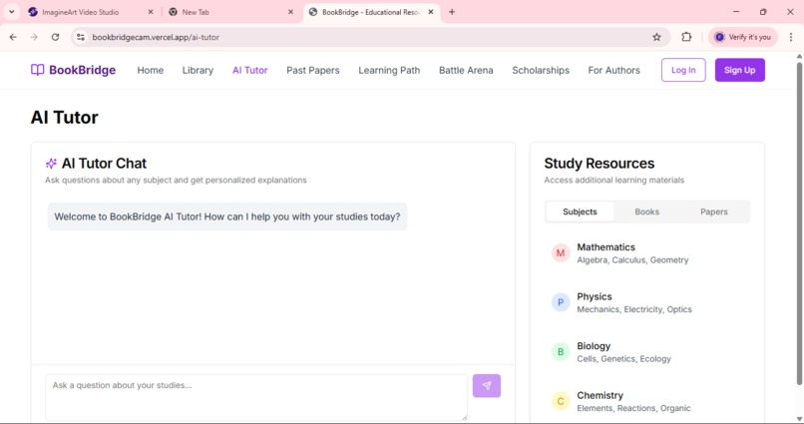Viewport: 804px width, 424px height.
Task: Open the Mathematics subject entry
Action: pos(647,253)
